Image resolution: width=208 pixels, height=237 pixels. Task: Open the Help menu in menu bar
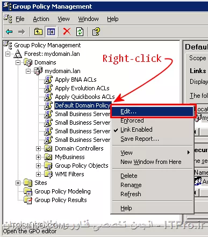pyautogui.click(x=113, y=19)
